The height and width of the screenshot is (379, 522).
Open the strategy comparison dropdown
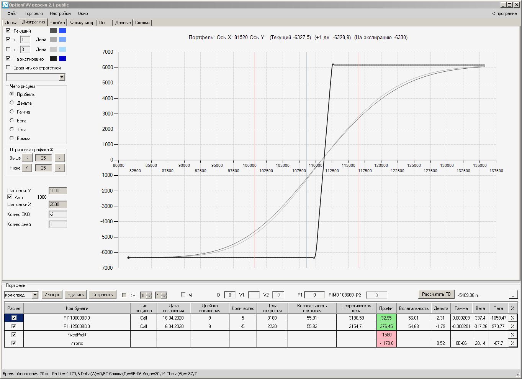coord(62,77)
